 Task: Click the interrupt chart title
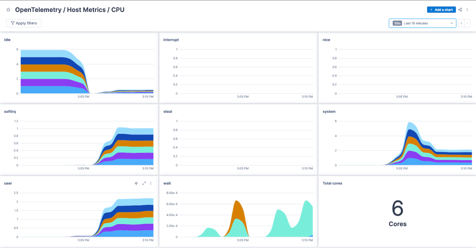coord(171,40)
